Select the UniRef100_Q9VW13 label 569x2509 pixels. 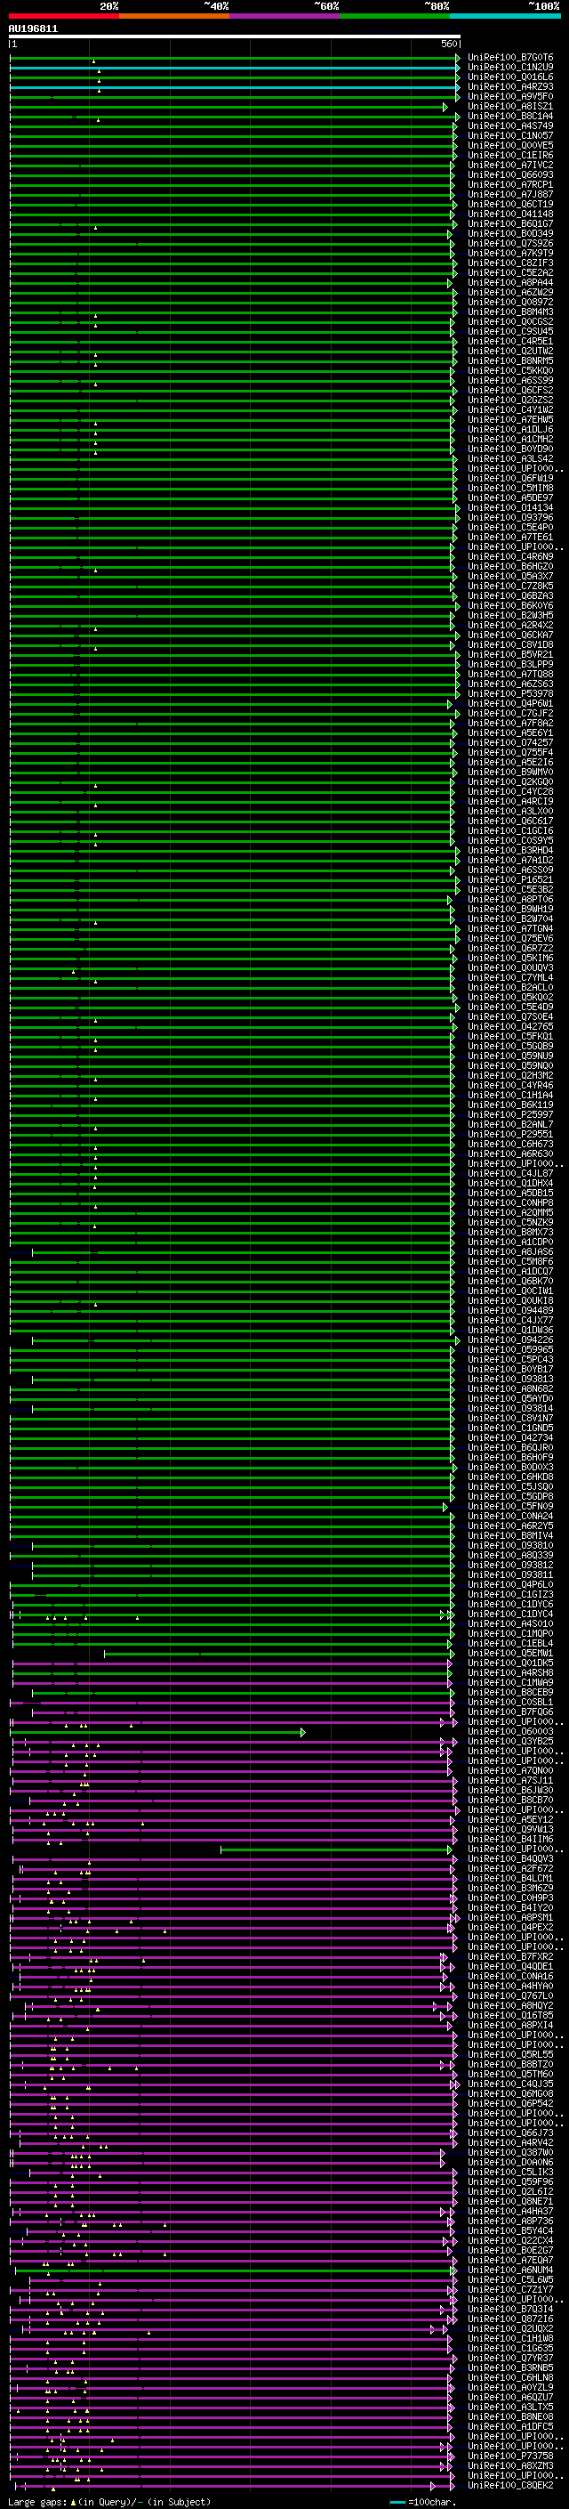510,1829
